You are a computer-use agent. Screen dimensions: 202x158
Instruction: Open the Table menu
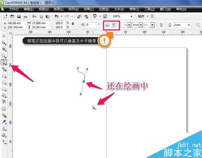coord(134,9)
